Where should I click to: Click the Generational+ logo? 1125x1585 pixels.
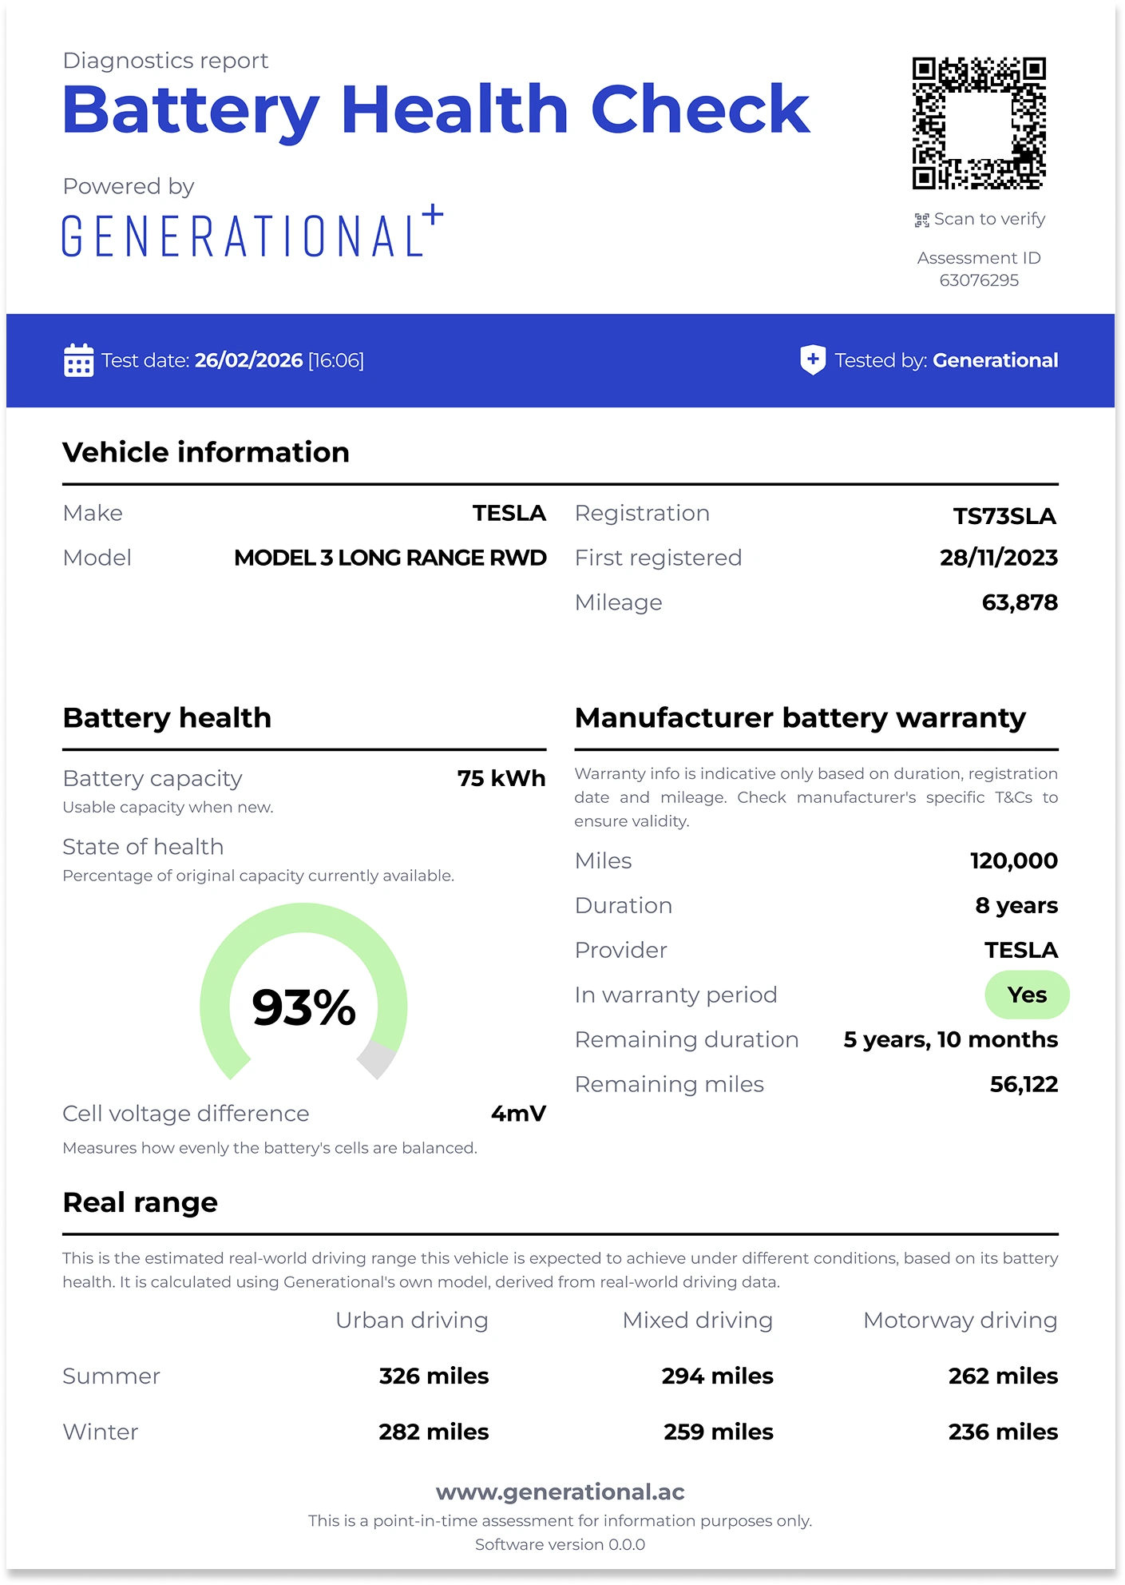(x=252, y=231)
